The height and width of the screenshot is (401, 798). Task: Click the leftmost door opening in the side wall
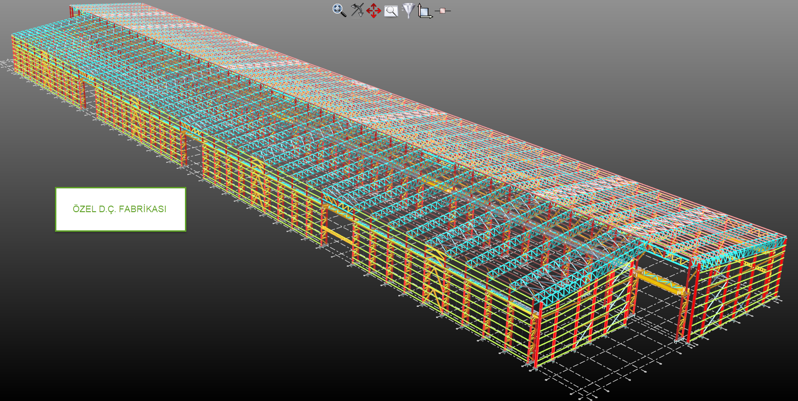point(89,93)
